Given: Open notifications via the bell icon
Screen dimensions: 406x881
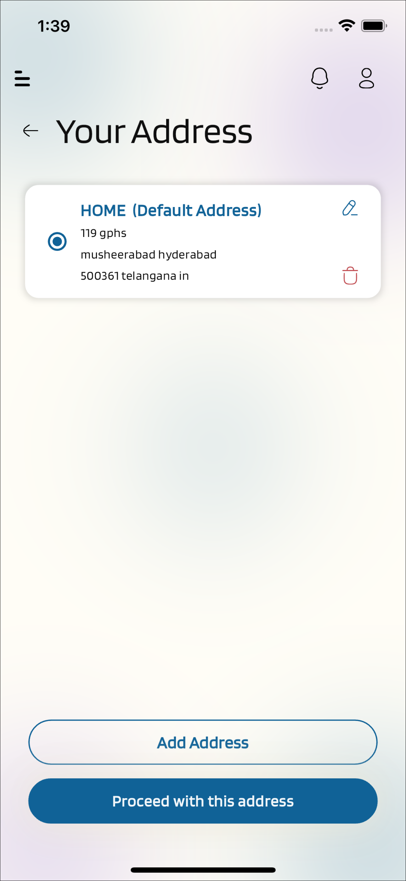Looking at the screenshot, I should coord(319,78).
